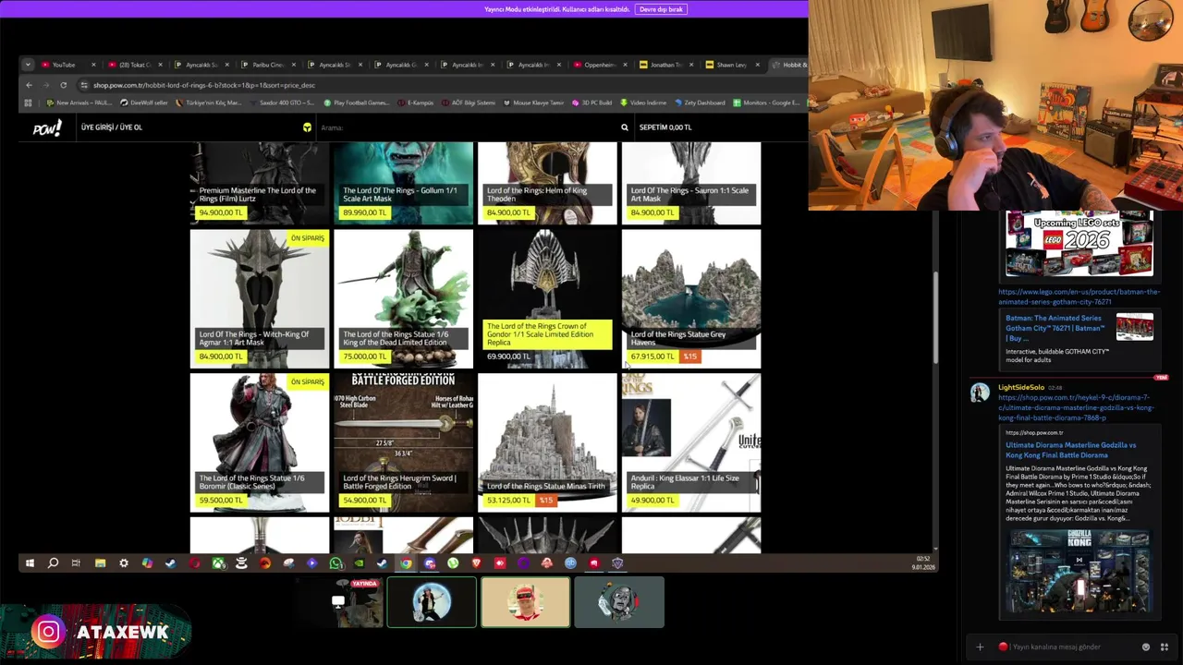Open File Explorer from taskbar
Image resolution: width=1183 pixels, height=665 pixels.
point(100,563)
